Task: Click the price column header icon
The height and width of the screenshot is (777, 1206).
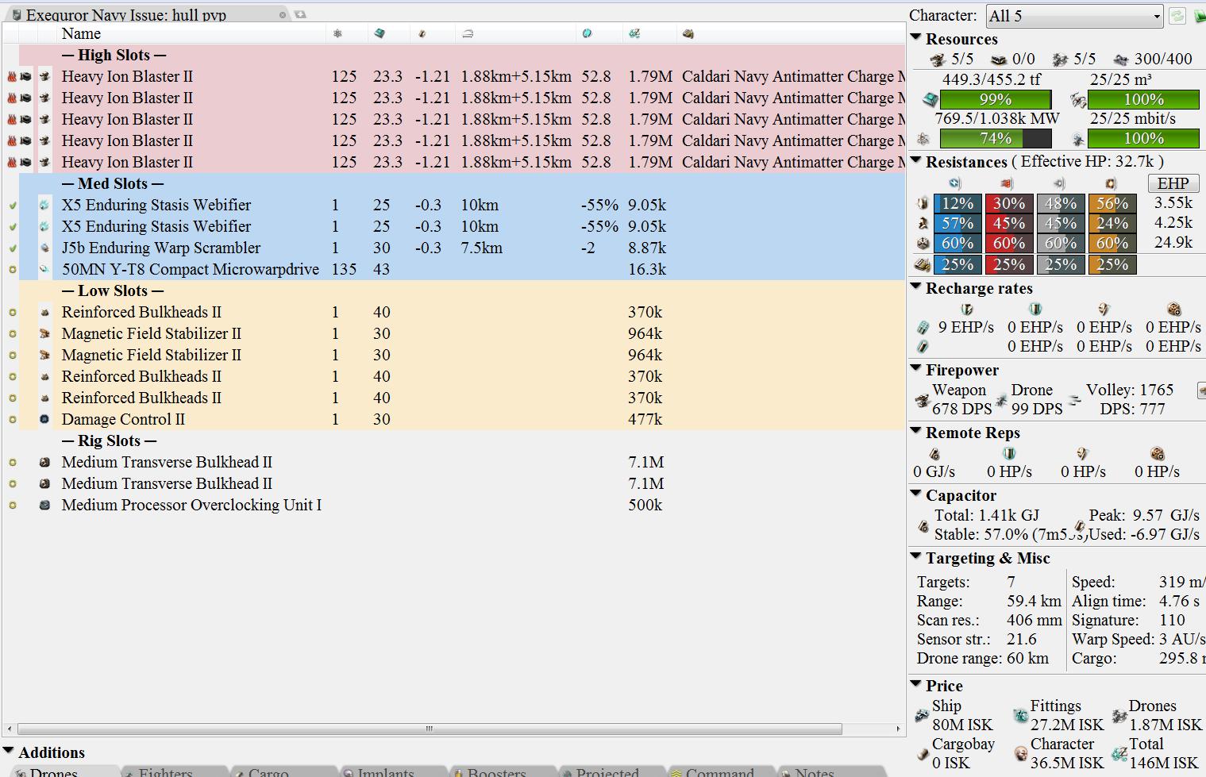Action: coord(634,33)
